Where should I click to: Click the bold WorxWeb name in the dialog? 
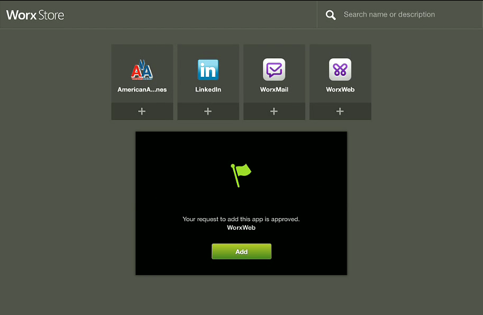tap(241, 228)
